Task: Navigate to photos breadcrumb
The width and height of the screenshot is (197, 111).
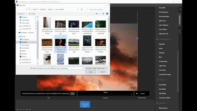Action: (x=50, y=10)
